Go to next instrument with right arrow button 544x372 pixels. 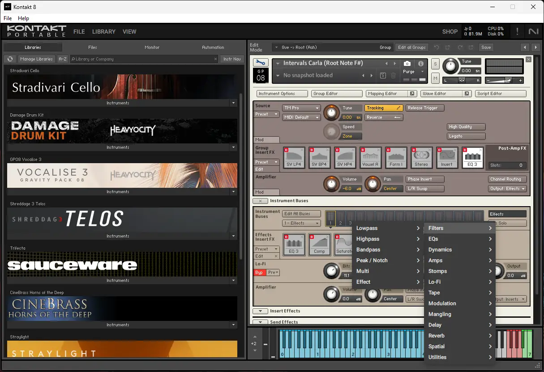[535, 47]
